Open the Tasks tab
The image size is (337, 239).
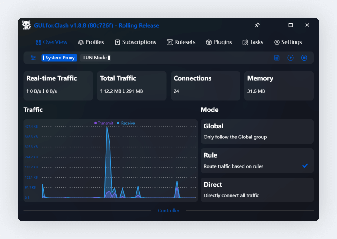(x=253, y=42)
